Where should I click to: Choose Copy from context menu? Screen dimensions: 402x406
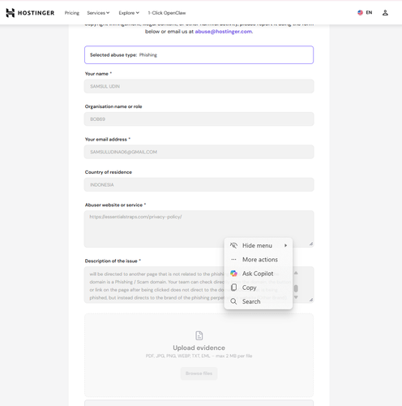click(x=259, y=287)
